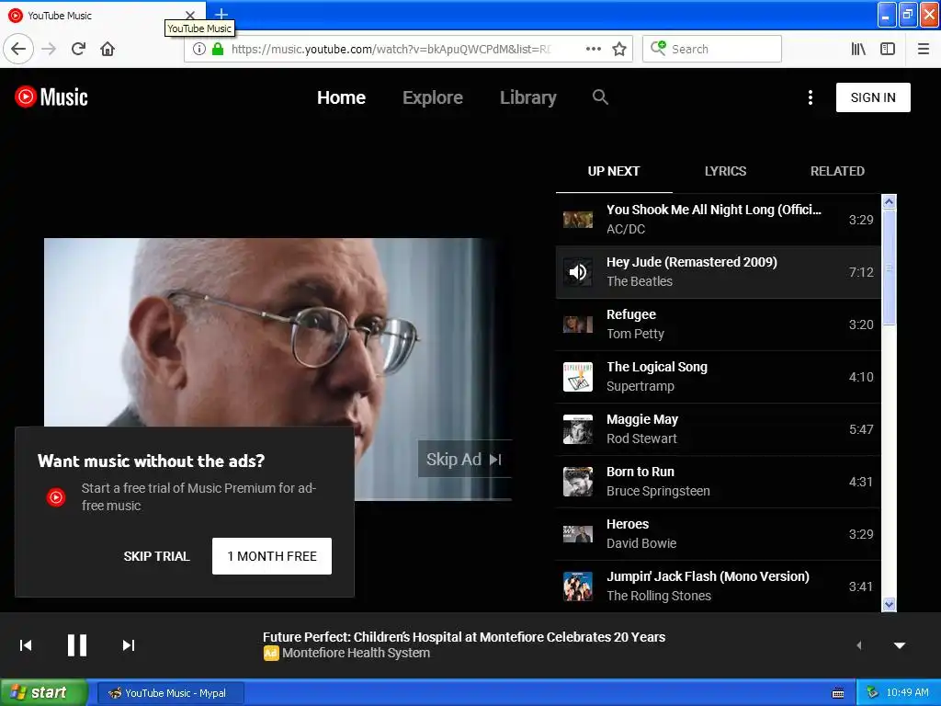
Task: Open the search magnifier in YouTube Music header
Action: coord(600,97)
